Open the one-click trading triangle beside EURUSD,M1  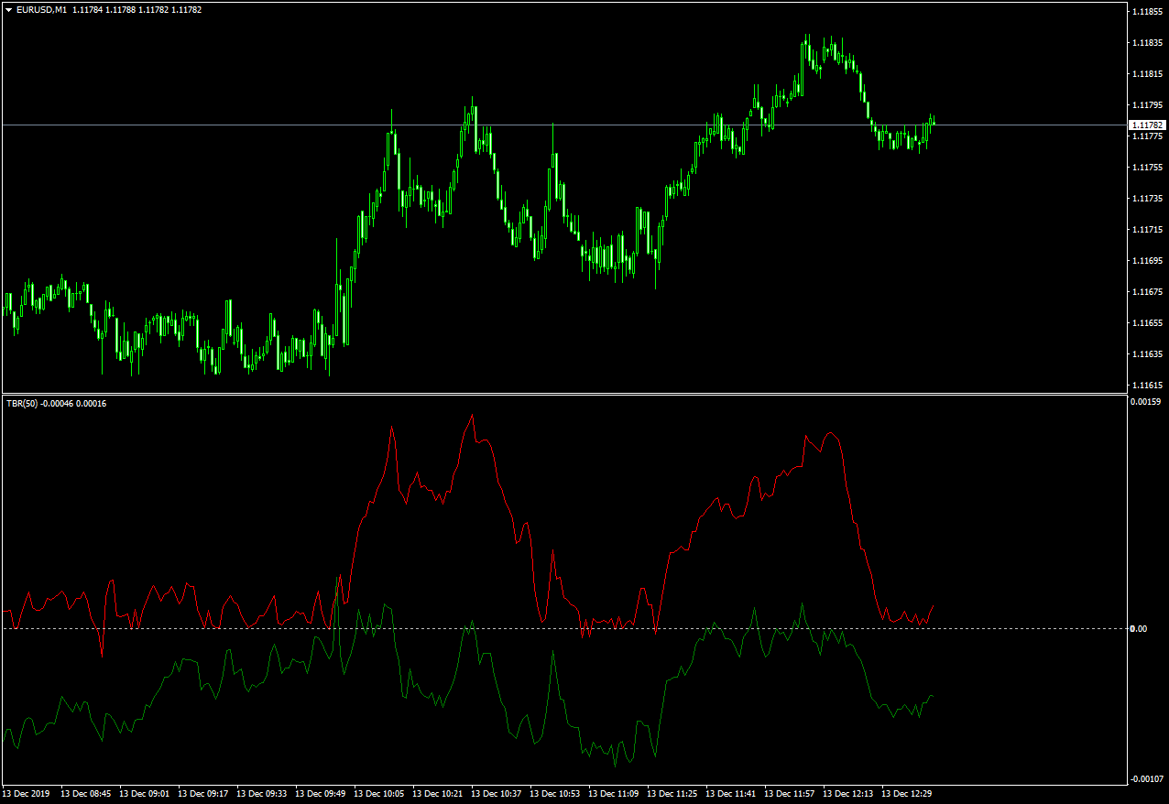9,10
